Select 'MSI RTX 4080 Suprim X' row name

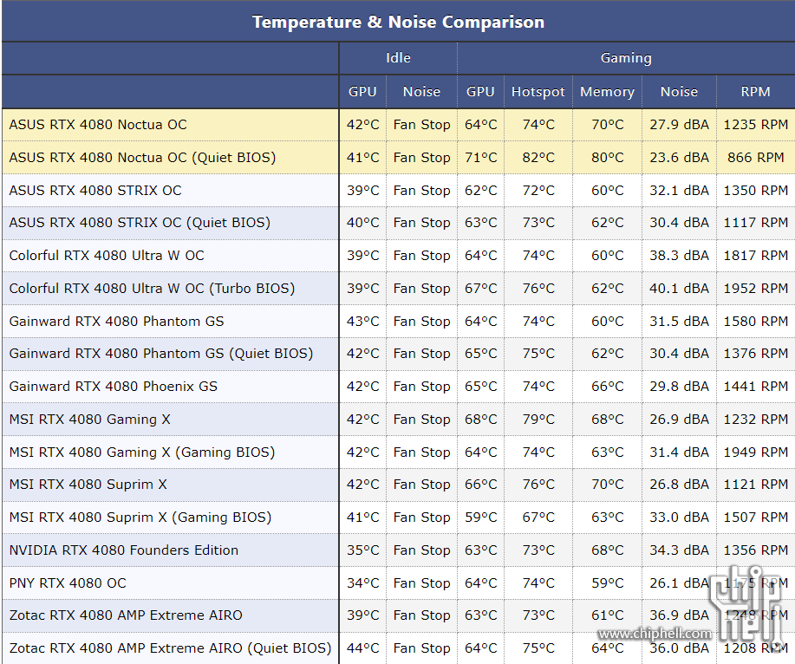88,485
